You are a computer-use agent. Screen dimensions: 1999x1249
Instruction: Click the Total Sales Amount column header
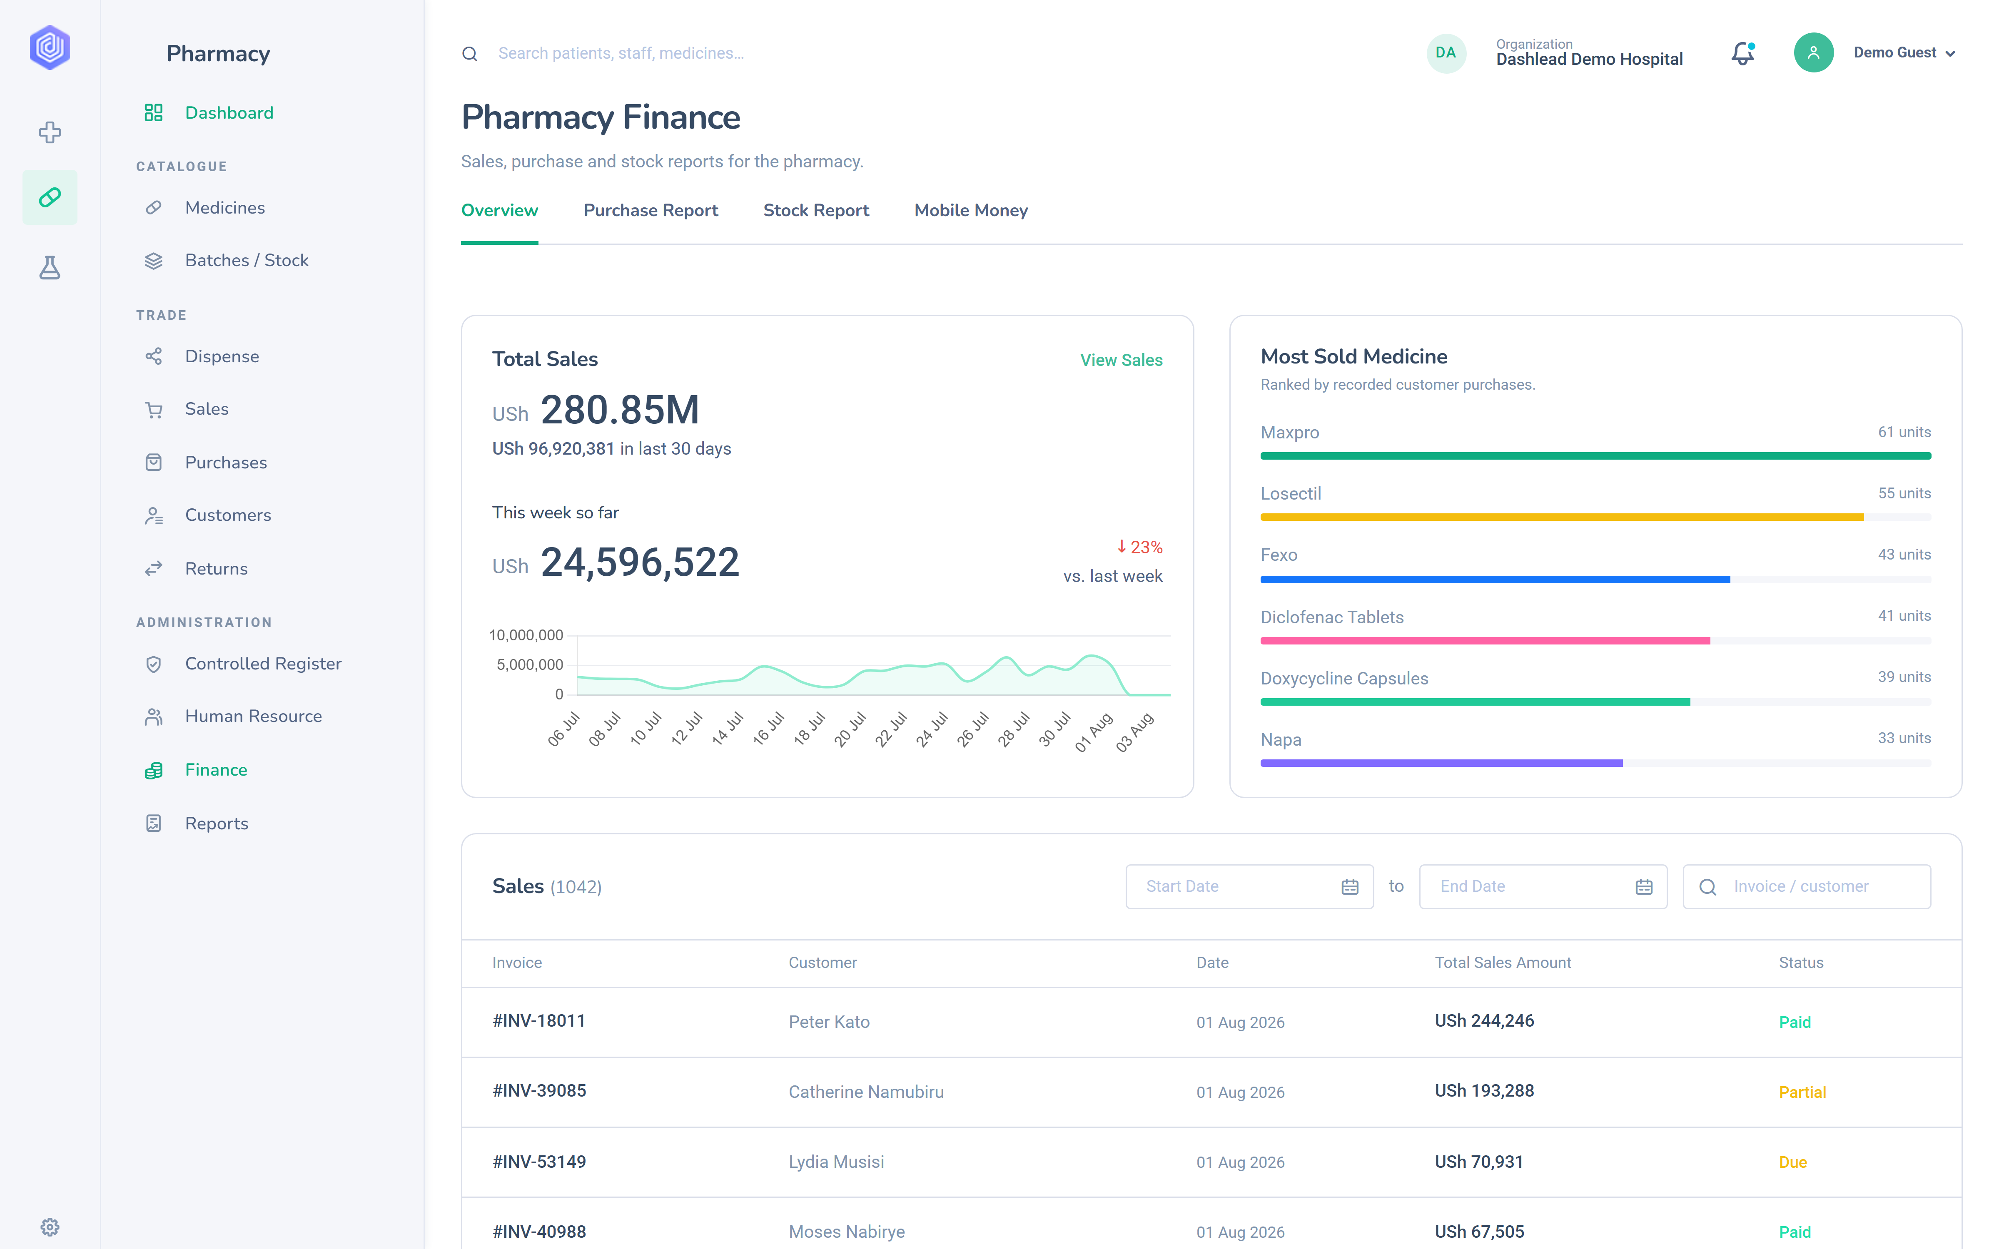tap(1503, 963)
